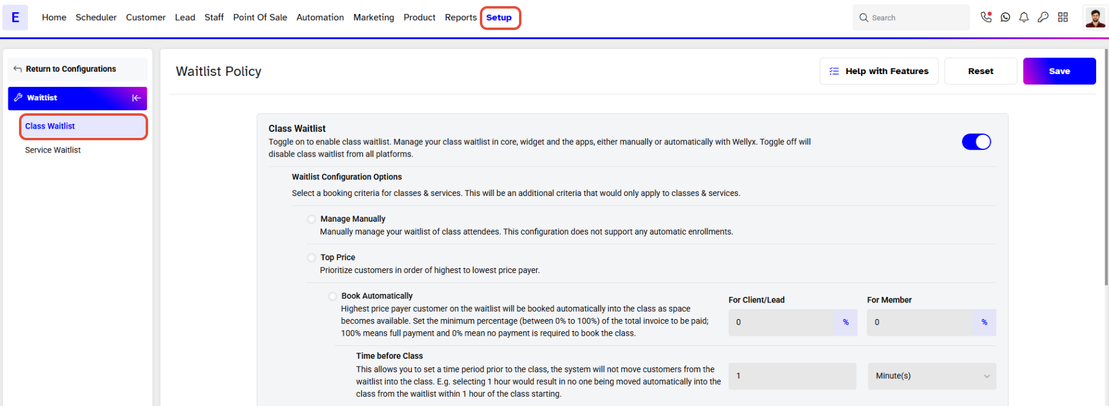Click the Reset button
This screenshot has height=406, width=1109.
tap(980, 71)
